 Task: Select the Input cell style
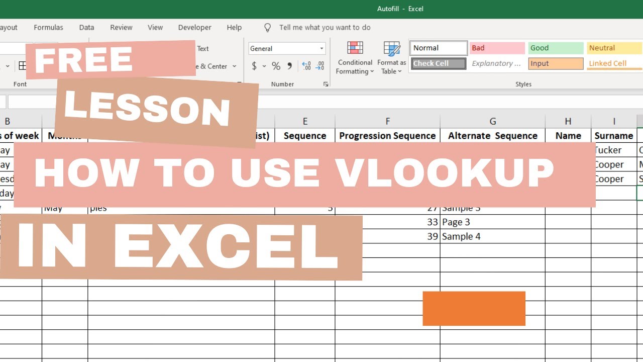tap(556, 63)
